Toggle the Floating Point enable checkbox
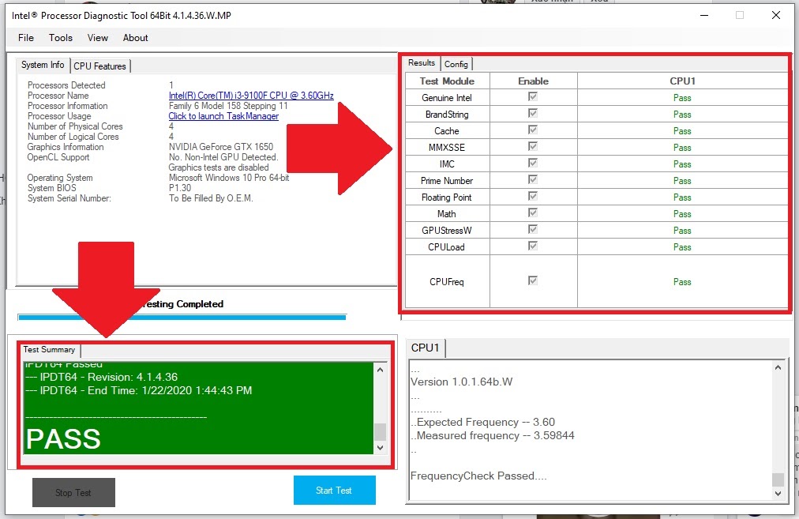799x519 pixels. 532,196
